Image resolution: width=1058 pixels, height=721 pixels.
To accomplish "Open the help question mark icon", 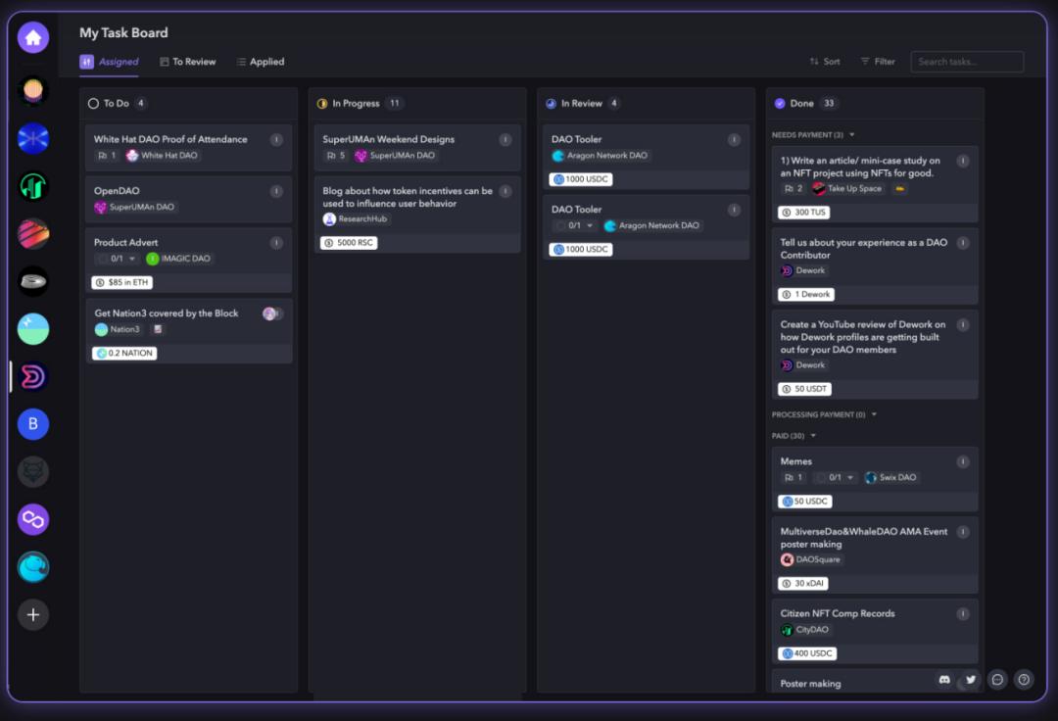I will tap(1024, 679).
